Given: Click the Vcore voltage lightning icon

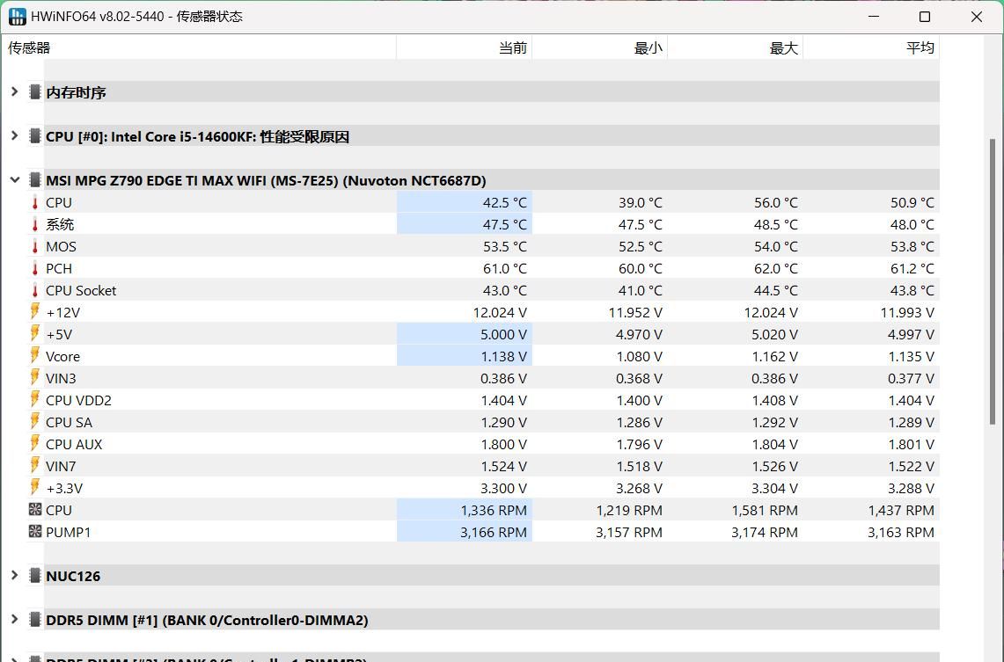Looking at the screenshot, I should 34,356.
